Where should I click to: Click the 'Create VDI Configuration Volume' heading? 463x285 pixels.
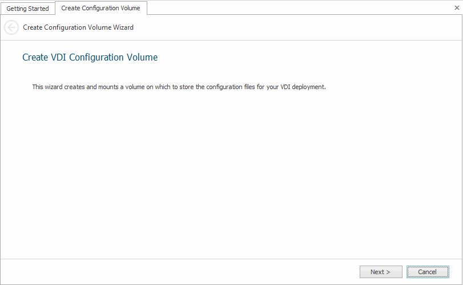pos(90,57)
